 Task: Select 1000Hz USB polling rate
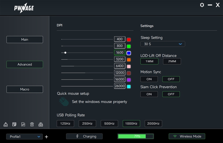[x=131, y=123]
